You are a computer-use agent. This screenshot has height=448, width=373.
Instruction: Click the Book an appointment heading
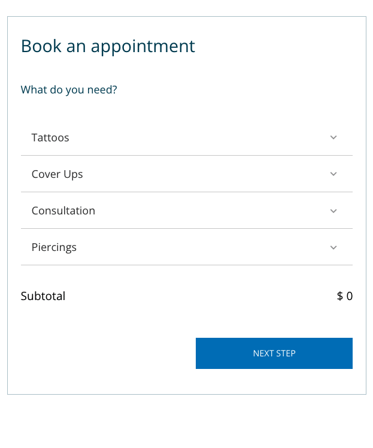coord(108,47)
